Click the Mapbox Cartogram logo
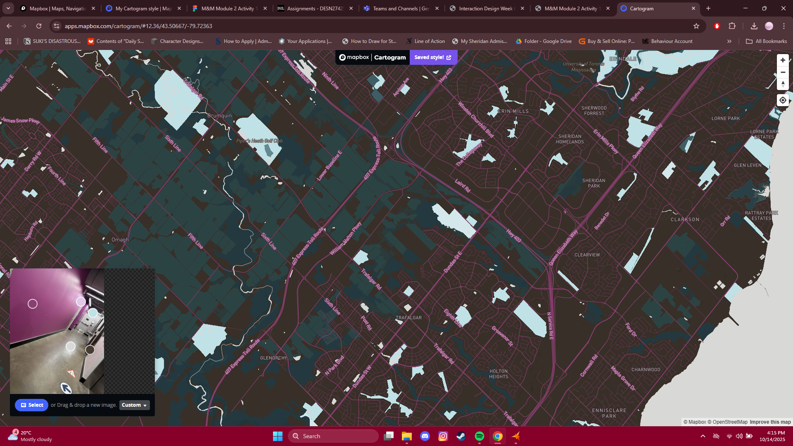The image size is (793, 446). 371,57
